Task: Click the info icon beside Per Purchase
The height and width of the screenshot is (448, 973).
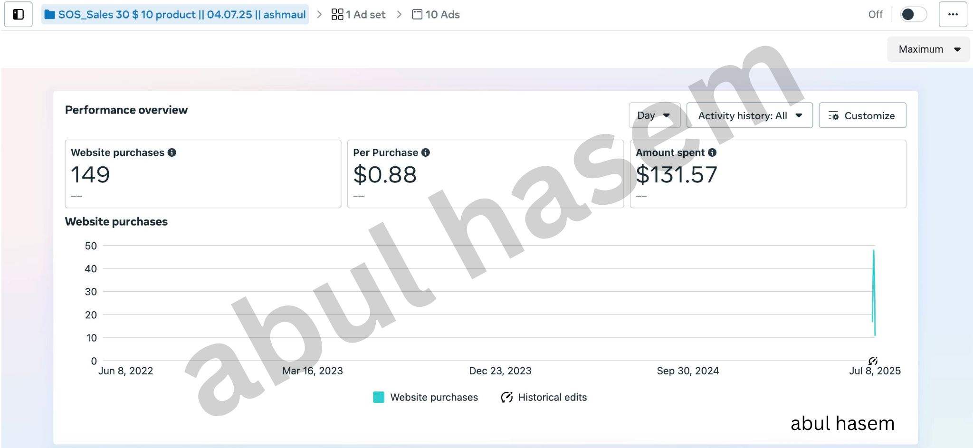Action: point(426,153)
